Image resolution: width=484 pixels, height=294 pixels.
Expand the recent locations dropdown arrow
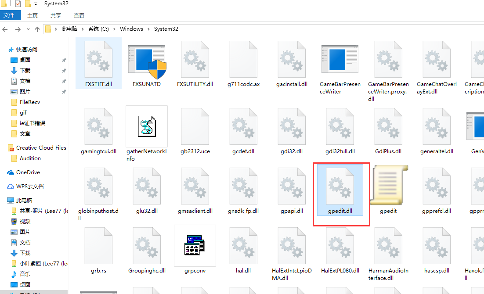tap(28, 29)
